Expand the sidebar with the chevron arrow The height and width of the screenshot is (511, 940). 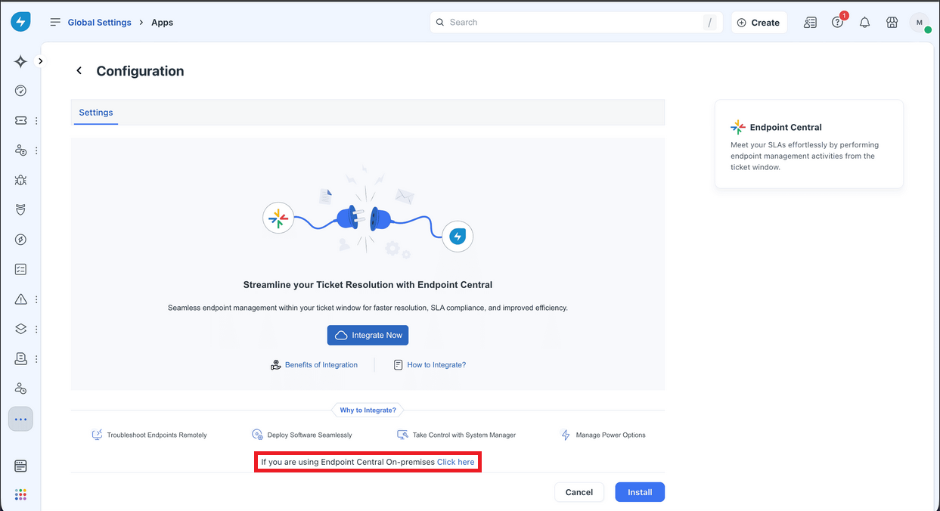(x=40, y=61)
